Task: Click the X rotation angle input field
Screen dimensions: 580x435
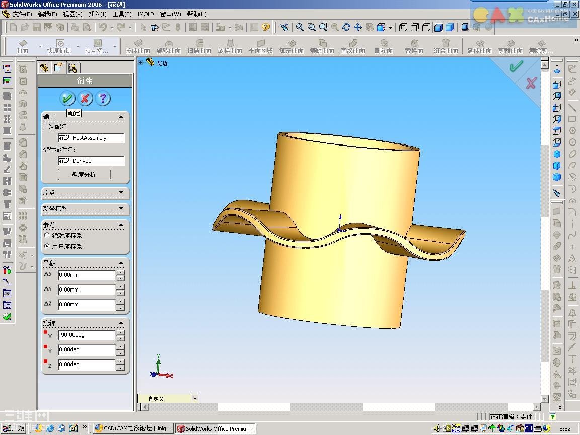Action: point(87,335)
